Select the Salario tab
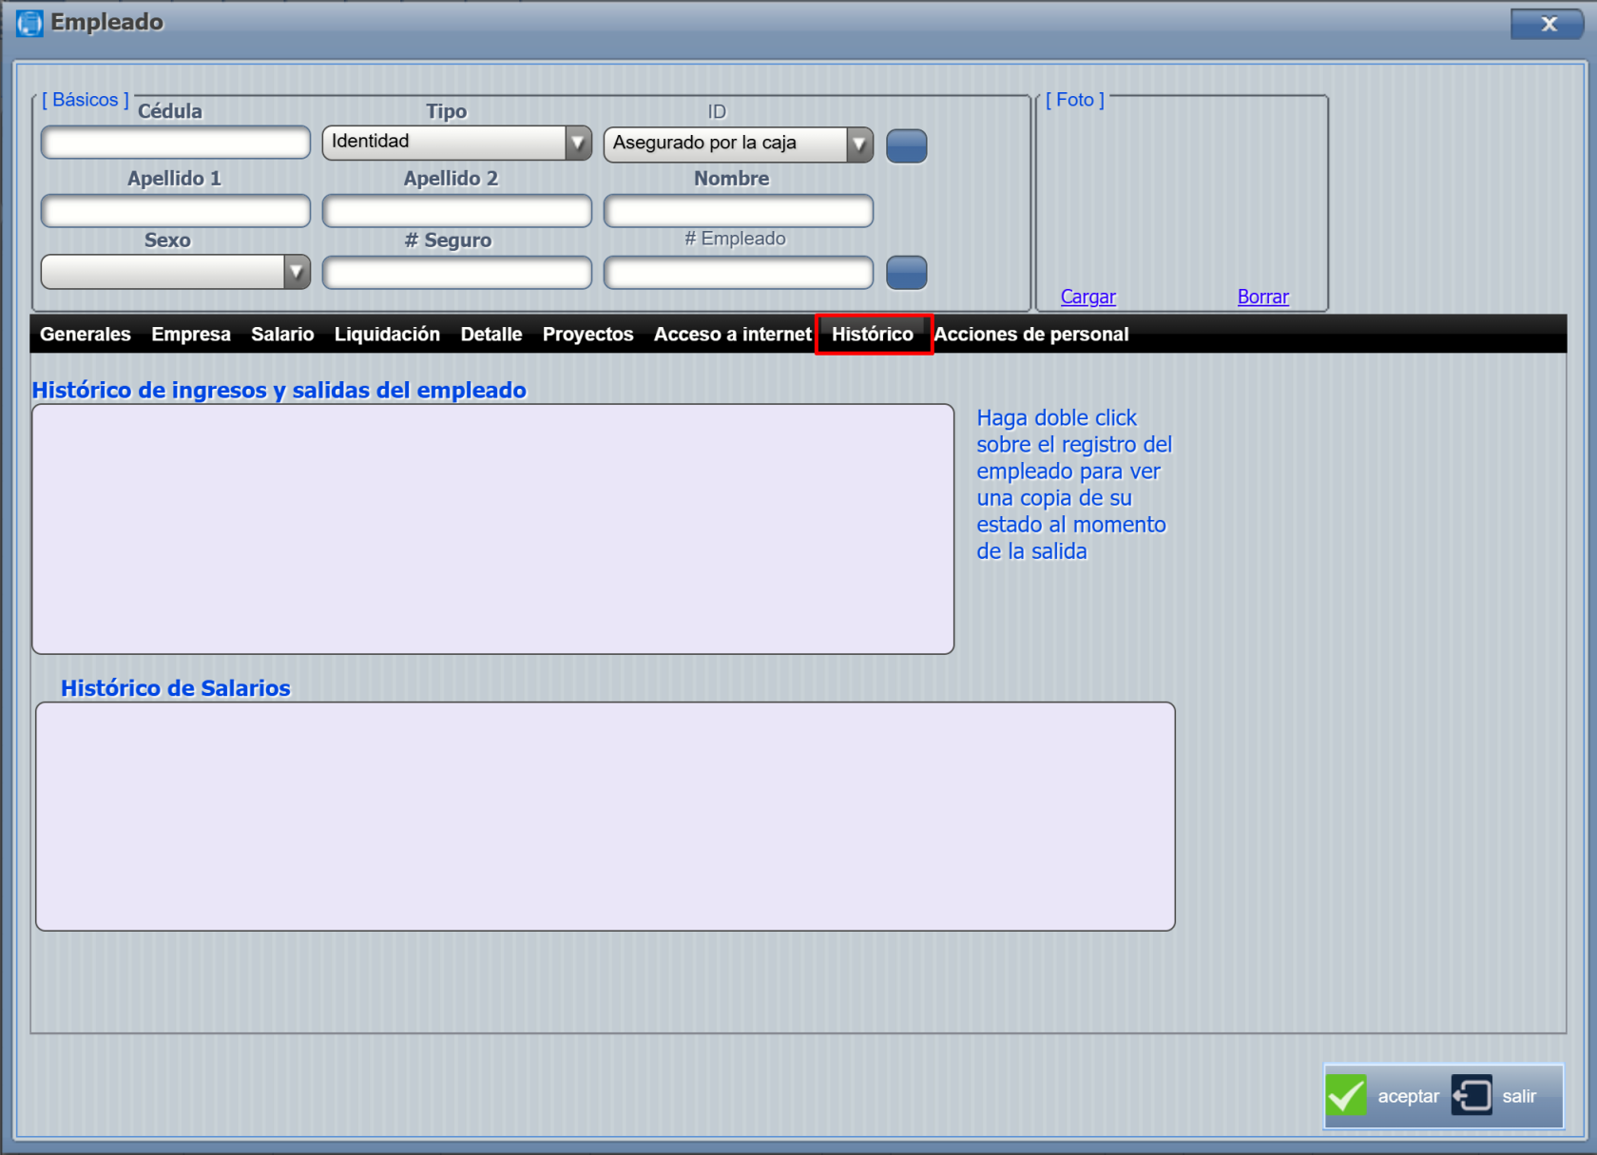The image size is (1597, 1155). [x=282, y=334]
